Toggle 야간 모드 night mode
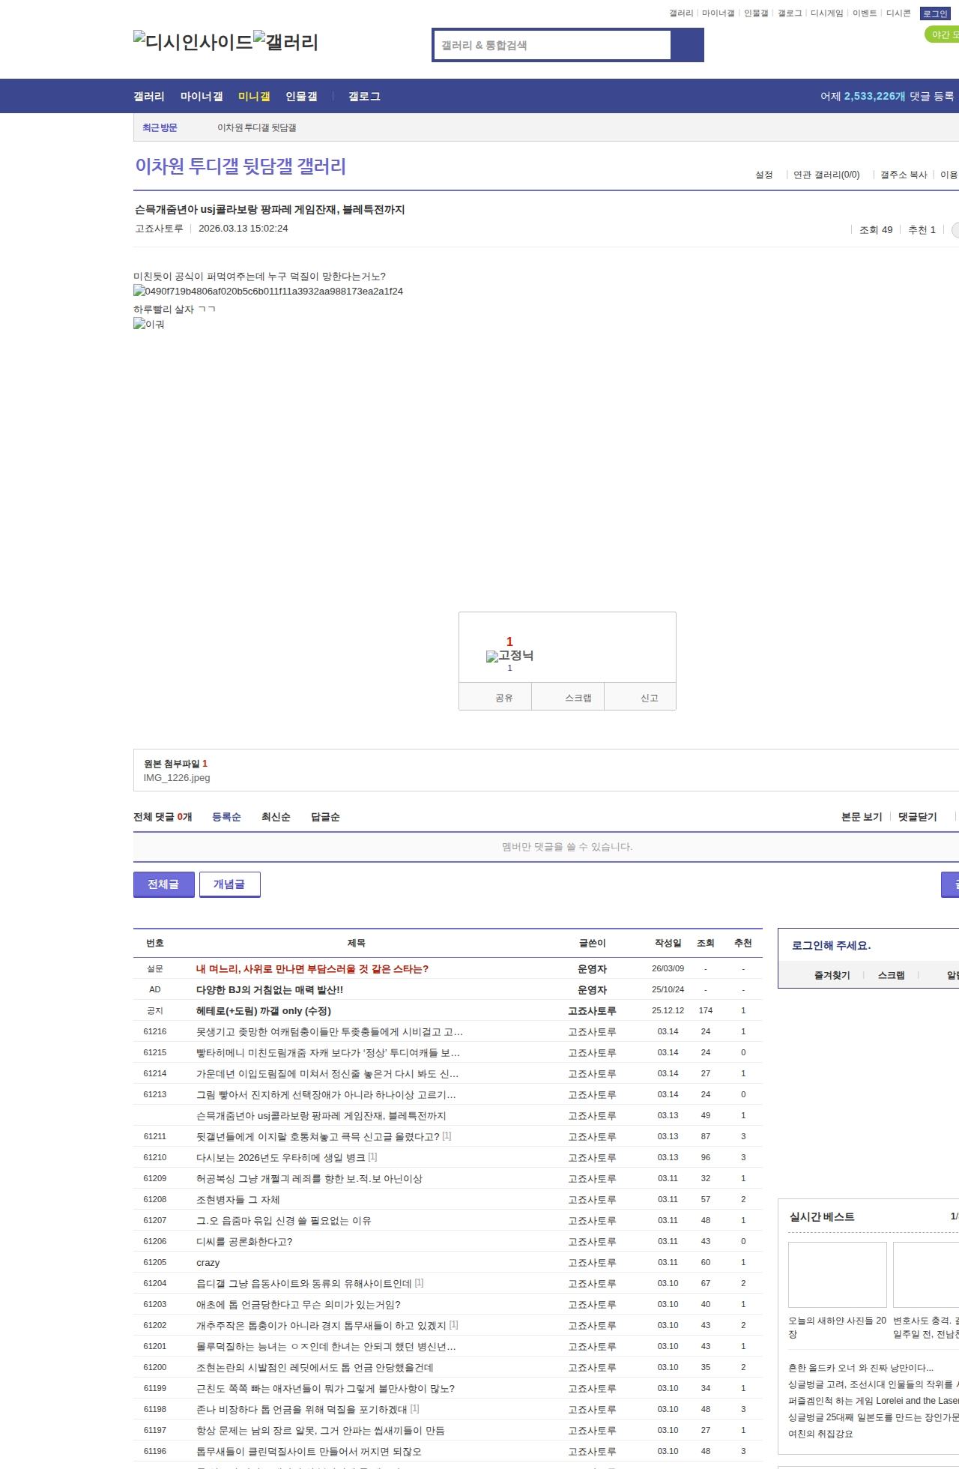Screen dimensions: 959x1469 [943, 34]
